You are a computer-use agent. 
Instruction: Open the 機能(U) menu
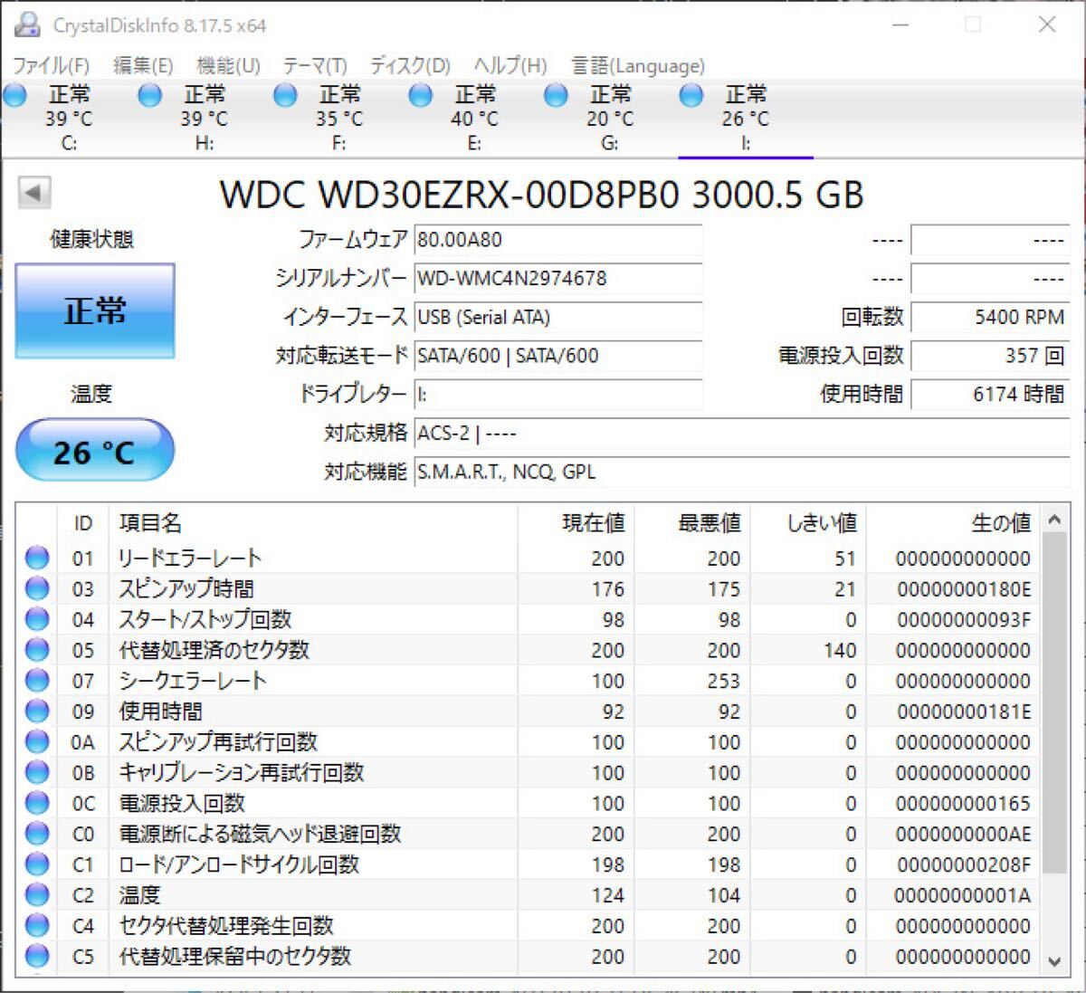pos(228,65)
